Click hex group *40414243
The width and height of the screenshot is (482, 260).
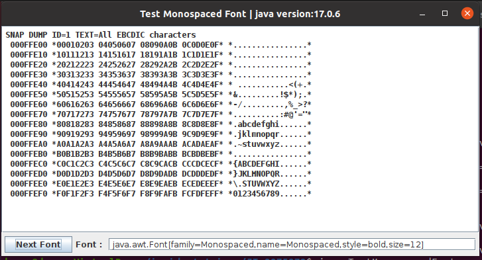click(x=73, y=85)
